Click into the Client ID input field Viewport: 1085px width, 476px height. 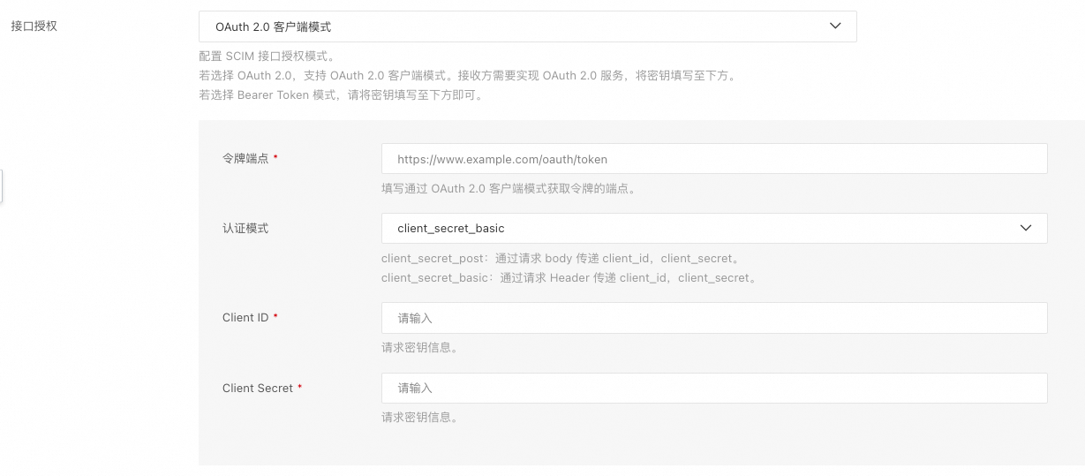click(x=714, y=318)
